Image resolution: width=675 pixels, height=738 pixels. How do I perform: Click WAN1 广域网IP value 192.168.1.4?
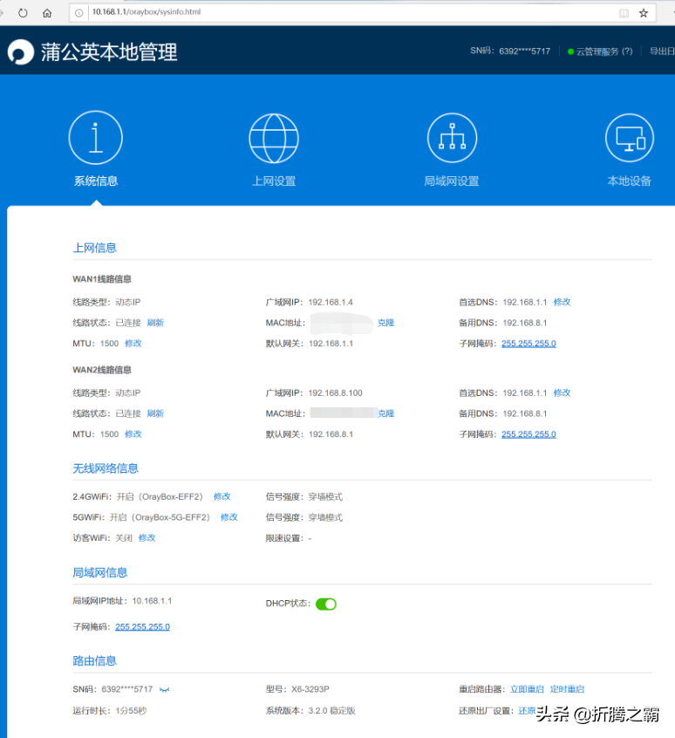click(x=331, y=302)
